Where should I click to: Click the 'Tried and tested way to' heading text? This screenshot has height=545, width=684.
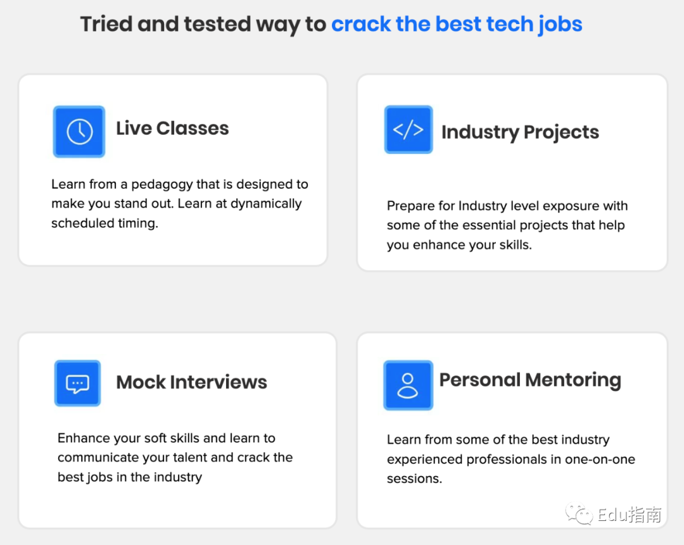(203, 25)
